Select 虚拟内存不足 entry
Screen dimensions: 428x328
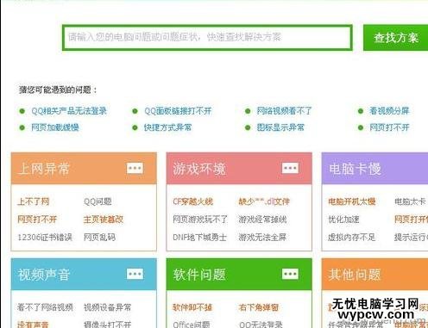352,238
